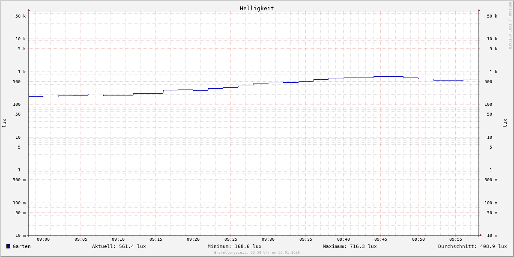This screenshot has height=257, width=514.
Task: Click the 09:30 time axis label
Action: (x=268, y=239)
